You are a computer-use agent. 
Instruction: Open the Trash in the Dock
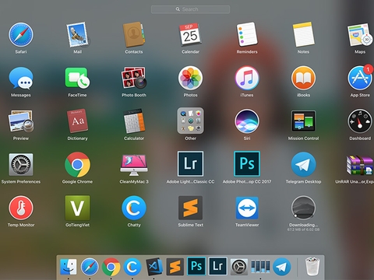[x=312, y=266]
